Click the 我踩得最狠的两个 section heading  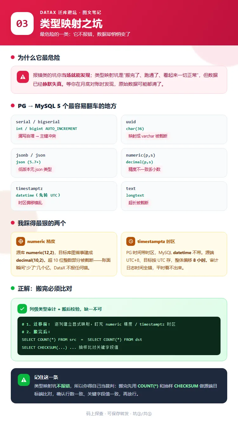click(42, 223)
